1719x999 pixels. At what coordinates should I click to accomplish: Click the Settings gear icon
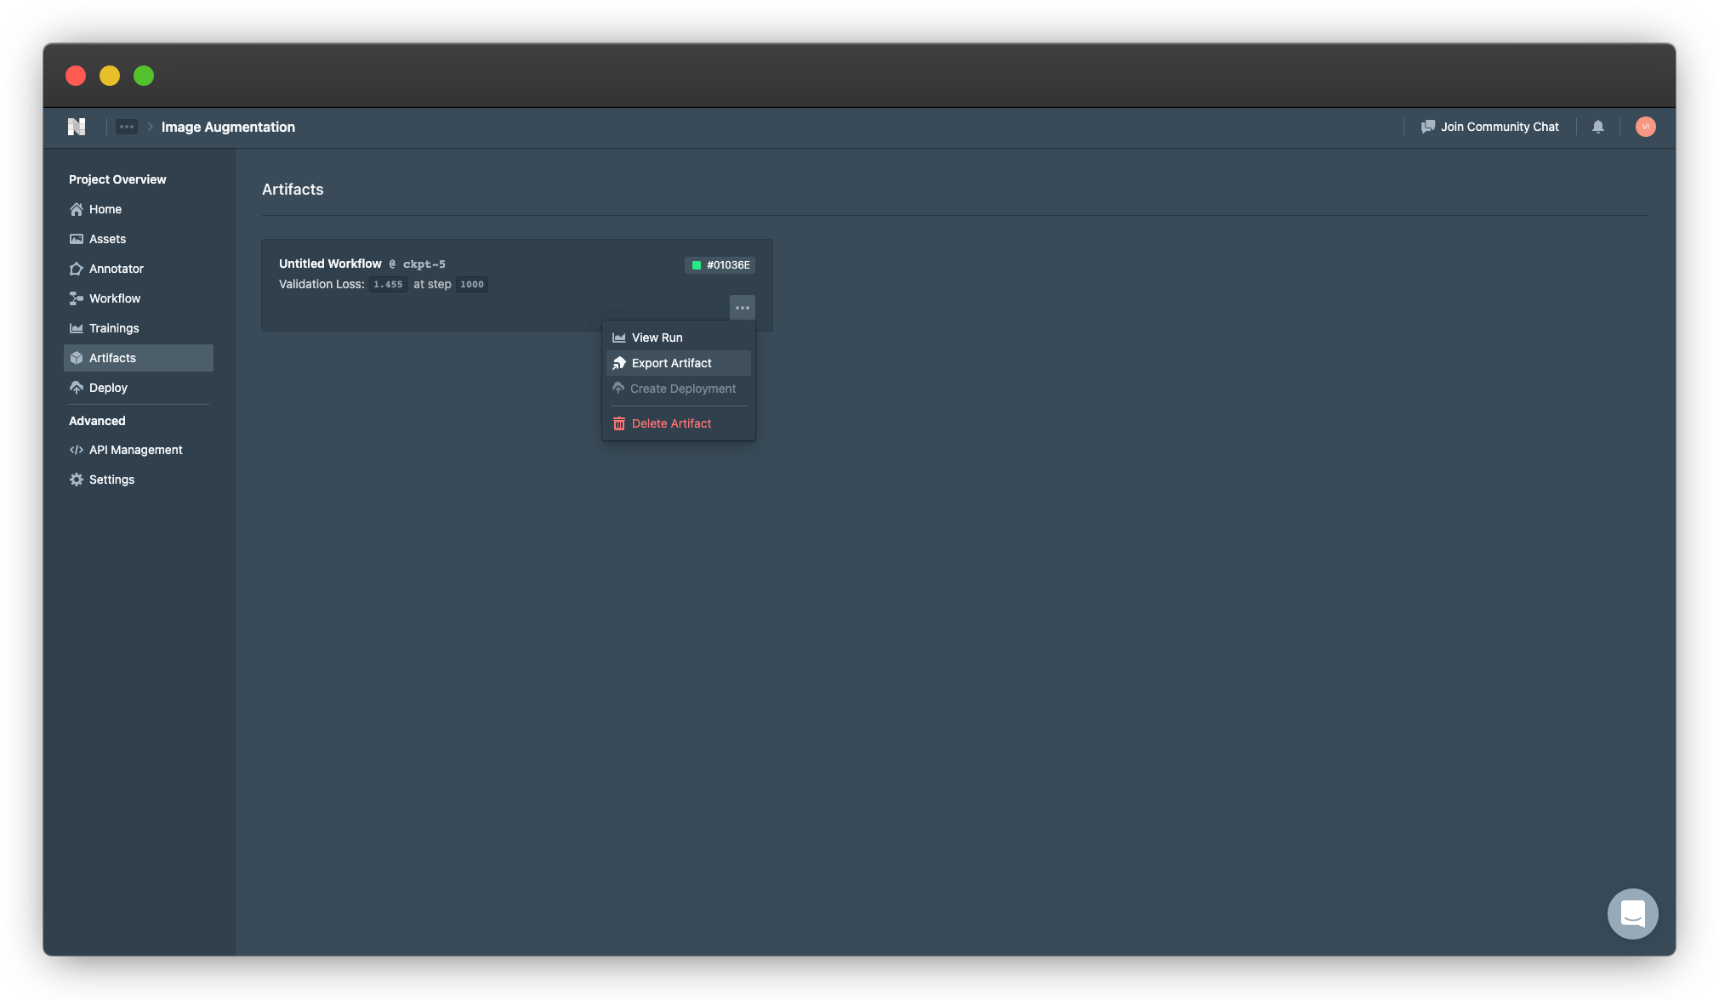[77, 480]
